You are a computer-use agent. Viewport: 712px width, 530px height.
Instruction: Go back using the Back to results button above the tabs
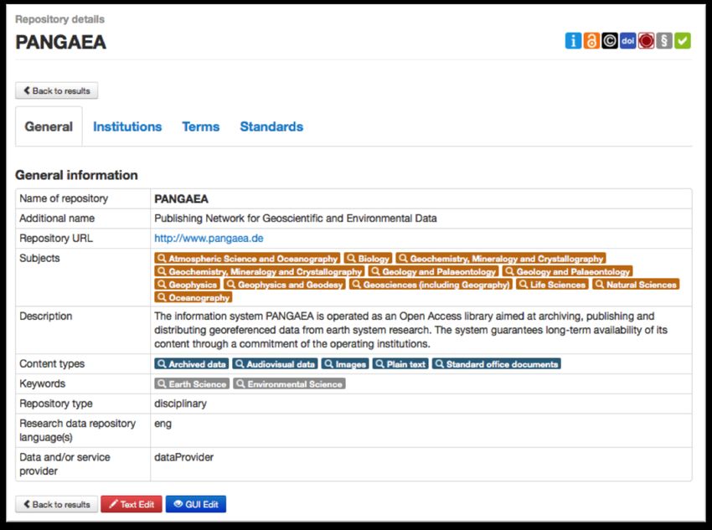[57, 90]
